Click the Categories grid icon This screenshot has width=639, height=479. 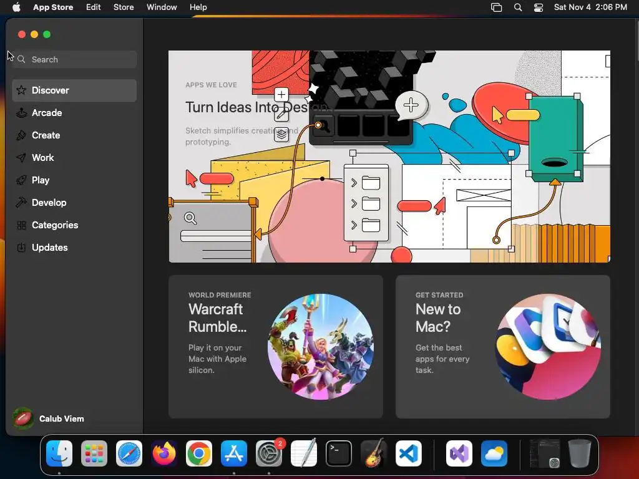(x=21, y=225)
